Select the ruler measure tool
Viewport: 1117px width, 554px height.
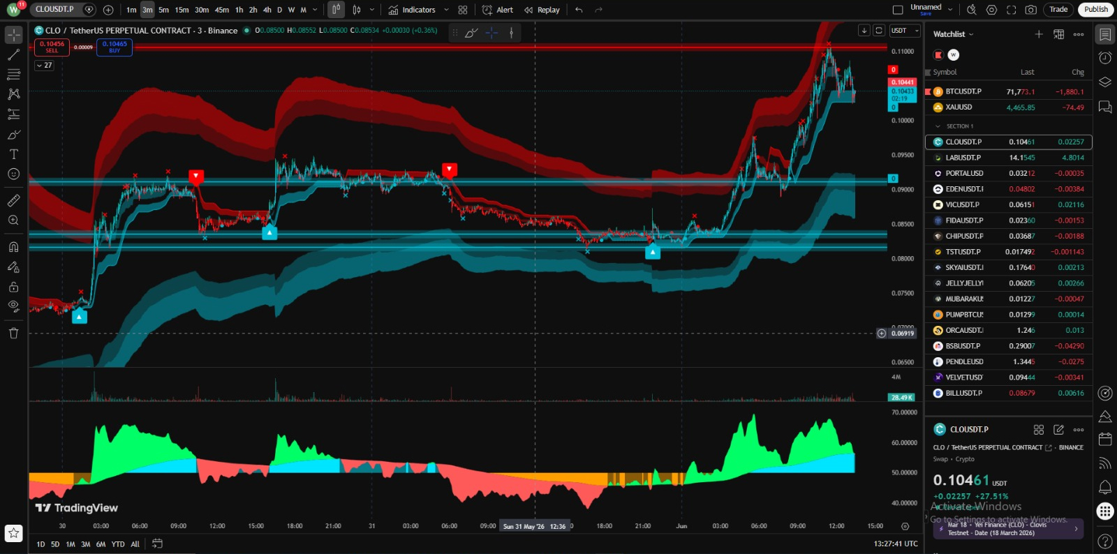pyautogui.click(x=13, y=200)
